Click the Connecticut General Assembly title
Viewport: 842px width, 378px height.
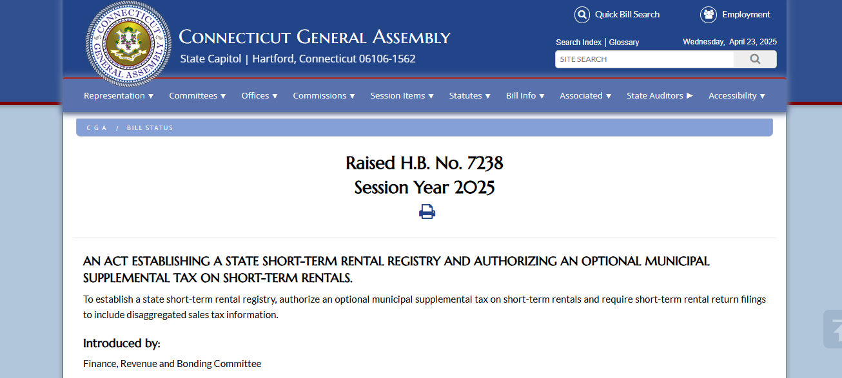(x=315, y=37)
